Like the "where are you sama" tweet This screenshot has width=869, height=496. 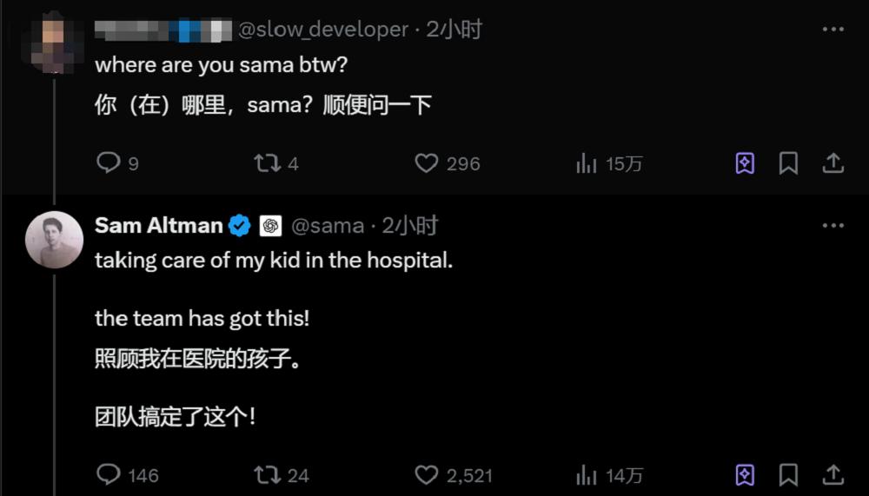click(x=426, y=163)
